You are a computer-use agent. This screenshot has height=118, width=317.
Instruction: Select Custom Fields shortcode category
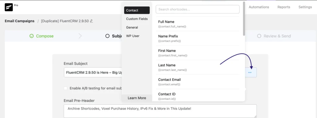point(137,19)
